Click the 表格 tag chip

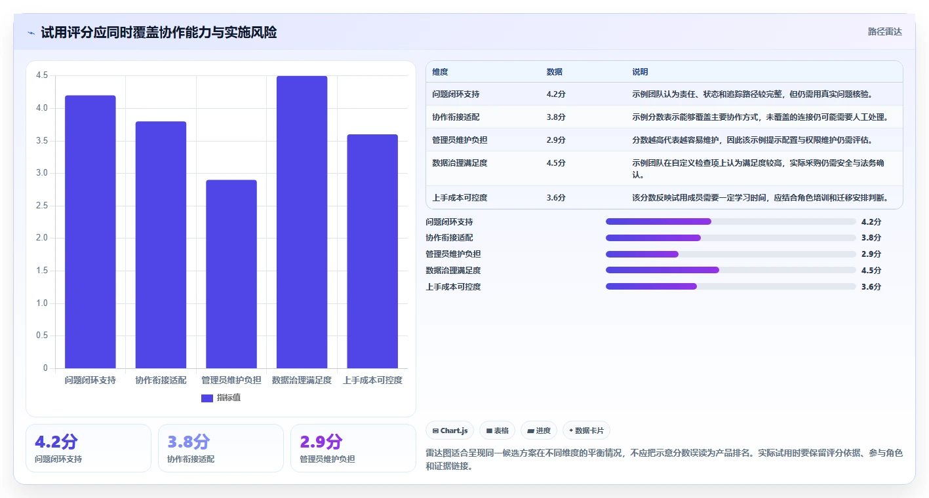pyautogui.click(x=498, y=431)
